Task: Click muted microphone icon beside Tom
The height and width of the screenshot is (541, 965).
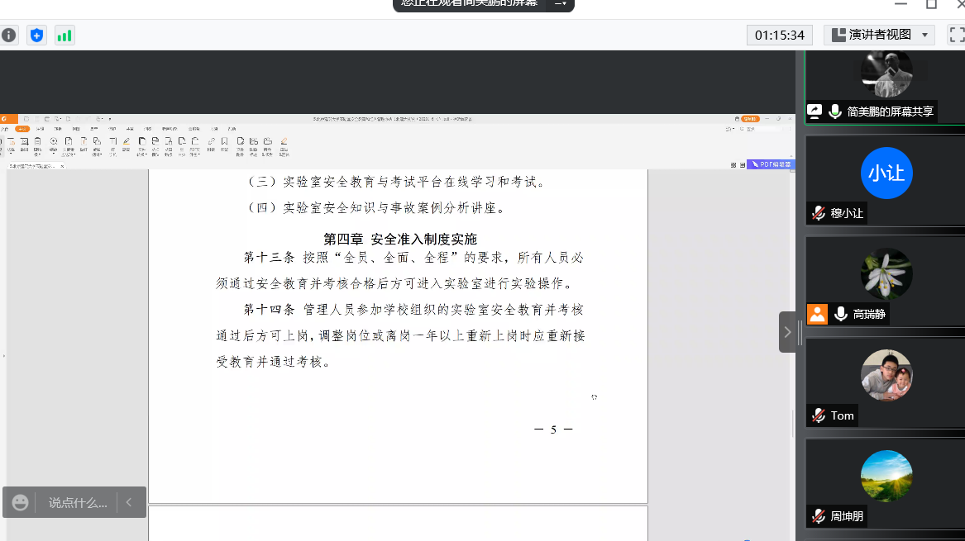Action: pyautogui.click(x=819, y=415)
